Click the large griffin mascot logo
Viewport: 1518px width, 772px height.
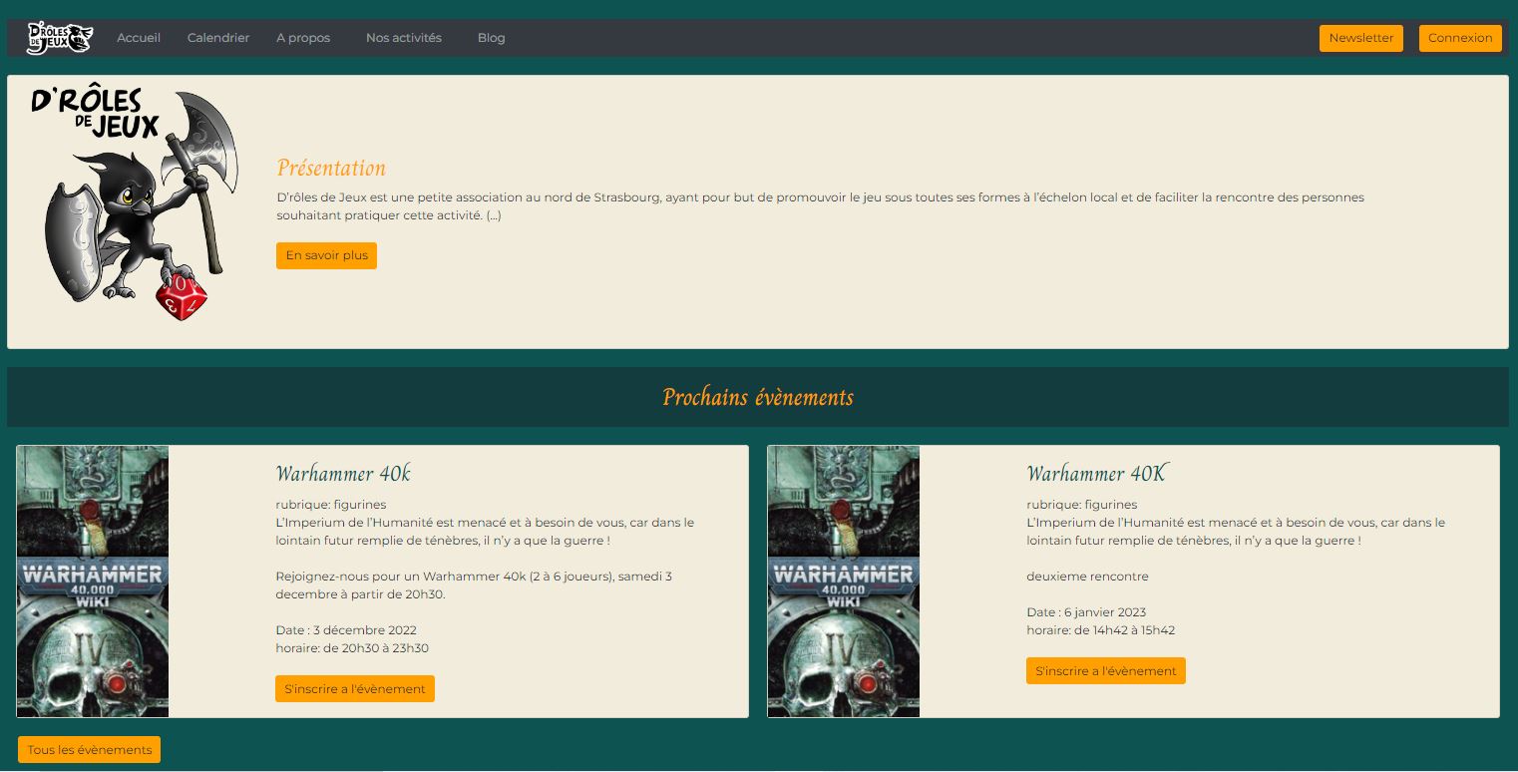(x=136, y=204)
